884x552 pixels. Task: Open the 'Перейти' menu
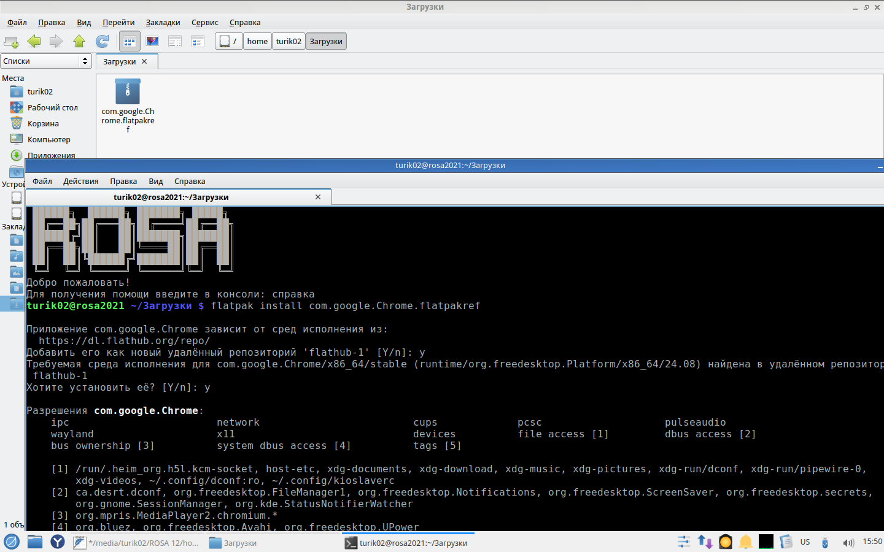tap(118, 23)
